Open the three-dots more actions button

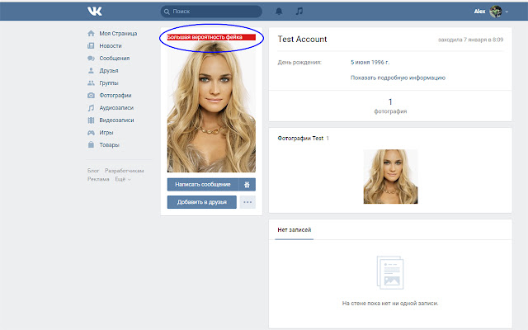coord(247,202)
